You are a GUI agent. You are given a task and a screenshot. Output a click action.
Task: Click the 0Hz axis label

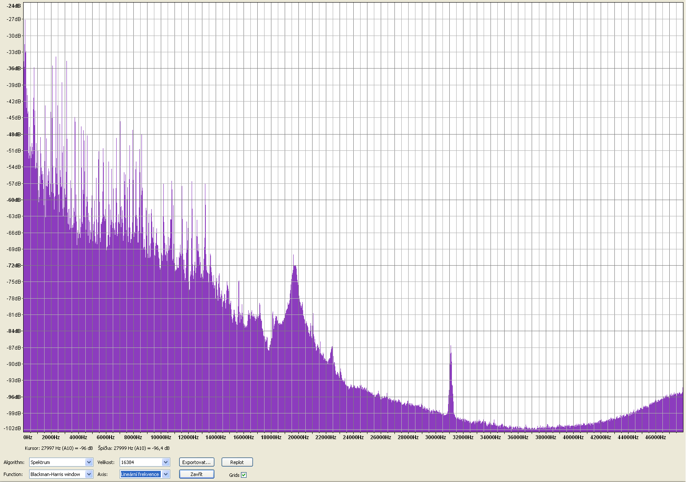[x=28, y=437]
